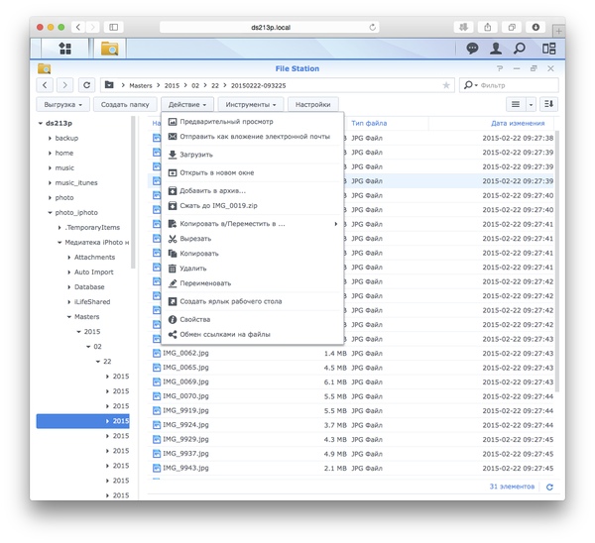This screenshot has height=543, width=595.
Task: Sort by Дата изменения column header
Action: tap(518, 123)
